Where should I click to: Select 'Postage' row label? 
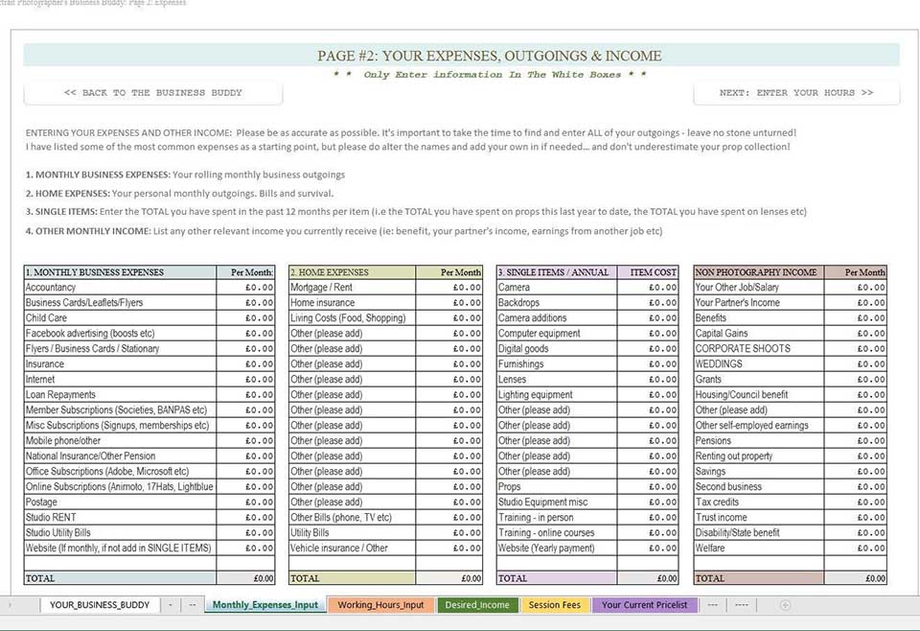(41, 502)
